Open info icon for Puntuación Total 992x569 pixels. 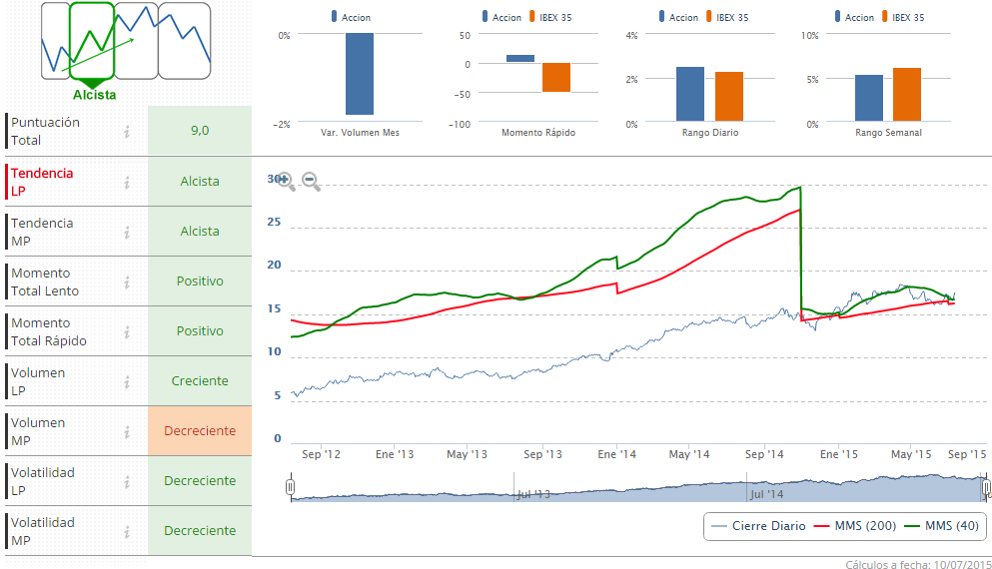(127, 131)
